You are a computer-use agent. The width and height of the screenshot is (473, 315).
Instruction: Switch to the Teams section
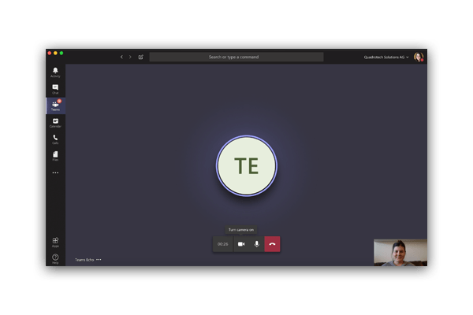click(55, 106)
